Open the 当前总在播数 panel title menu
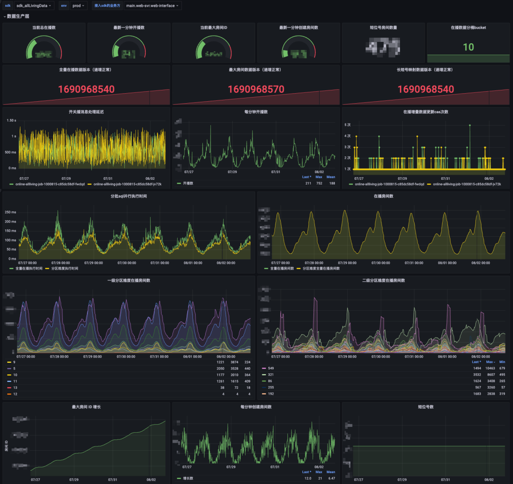This screenshot has height=484, width=513. coord(44,28)
